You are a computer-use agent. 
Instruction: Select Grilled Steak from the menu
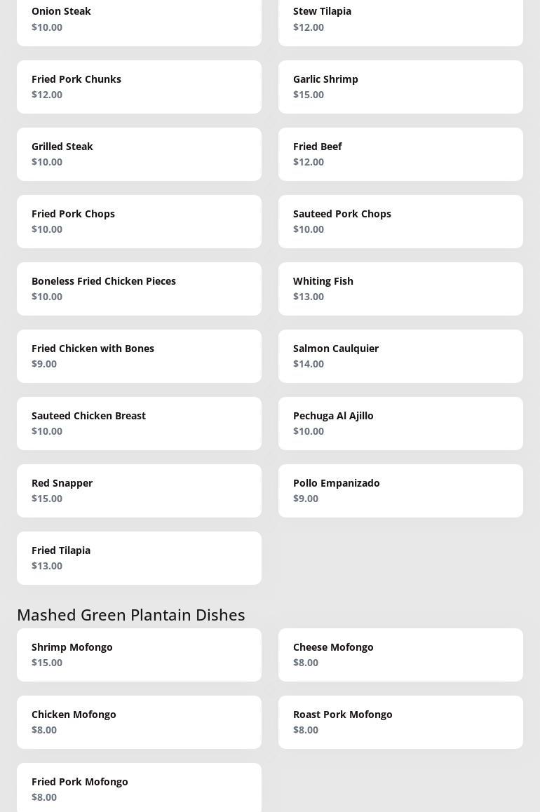point(139,154)
